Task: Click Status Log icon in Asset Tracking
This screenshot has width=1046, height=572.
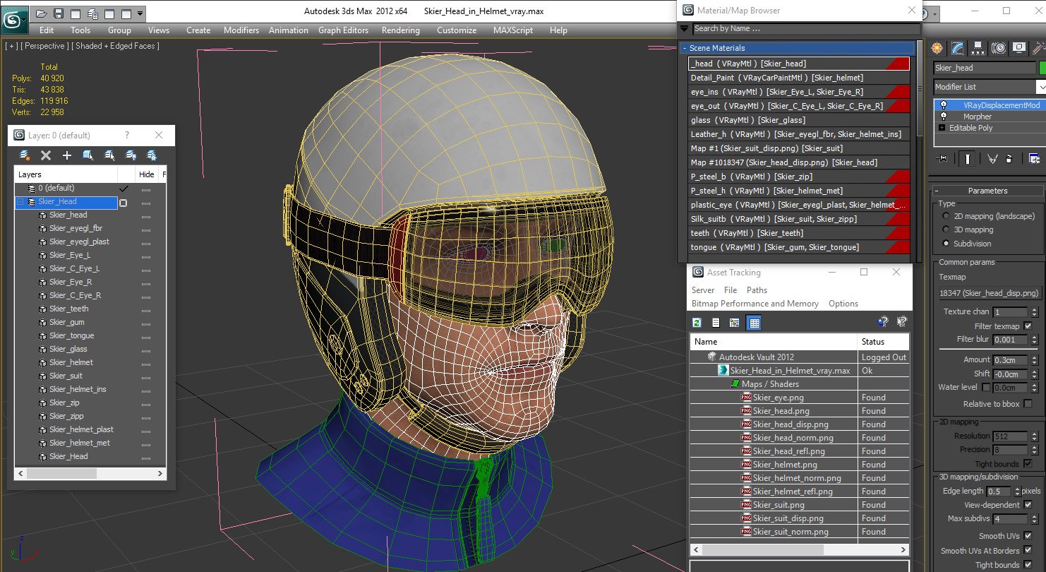Action: (x=716, y=323)
